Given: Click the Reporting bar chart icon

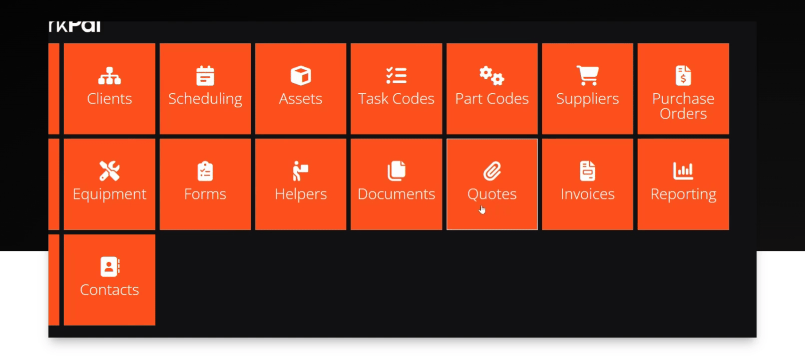Looking at the screenshot, I should pyautogui.click(x=683, y=171).
